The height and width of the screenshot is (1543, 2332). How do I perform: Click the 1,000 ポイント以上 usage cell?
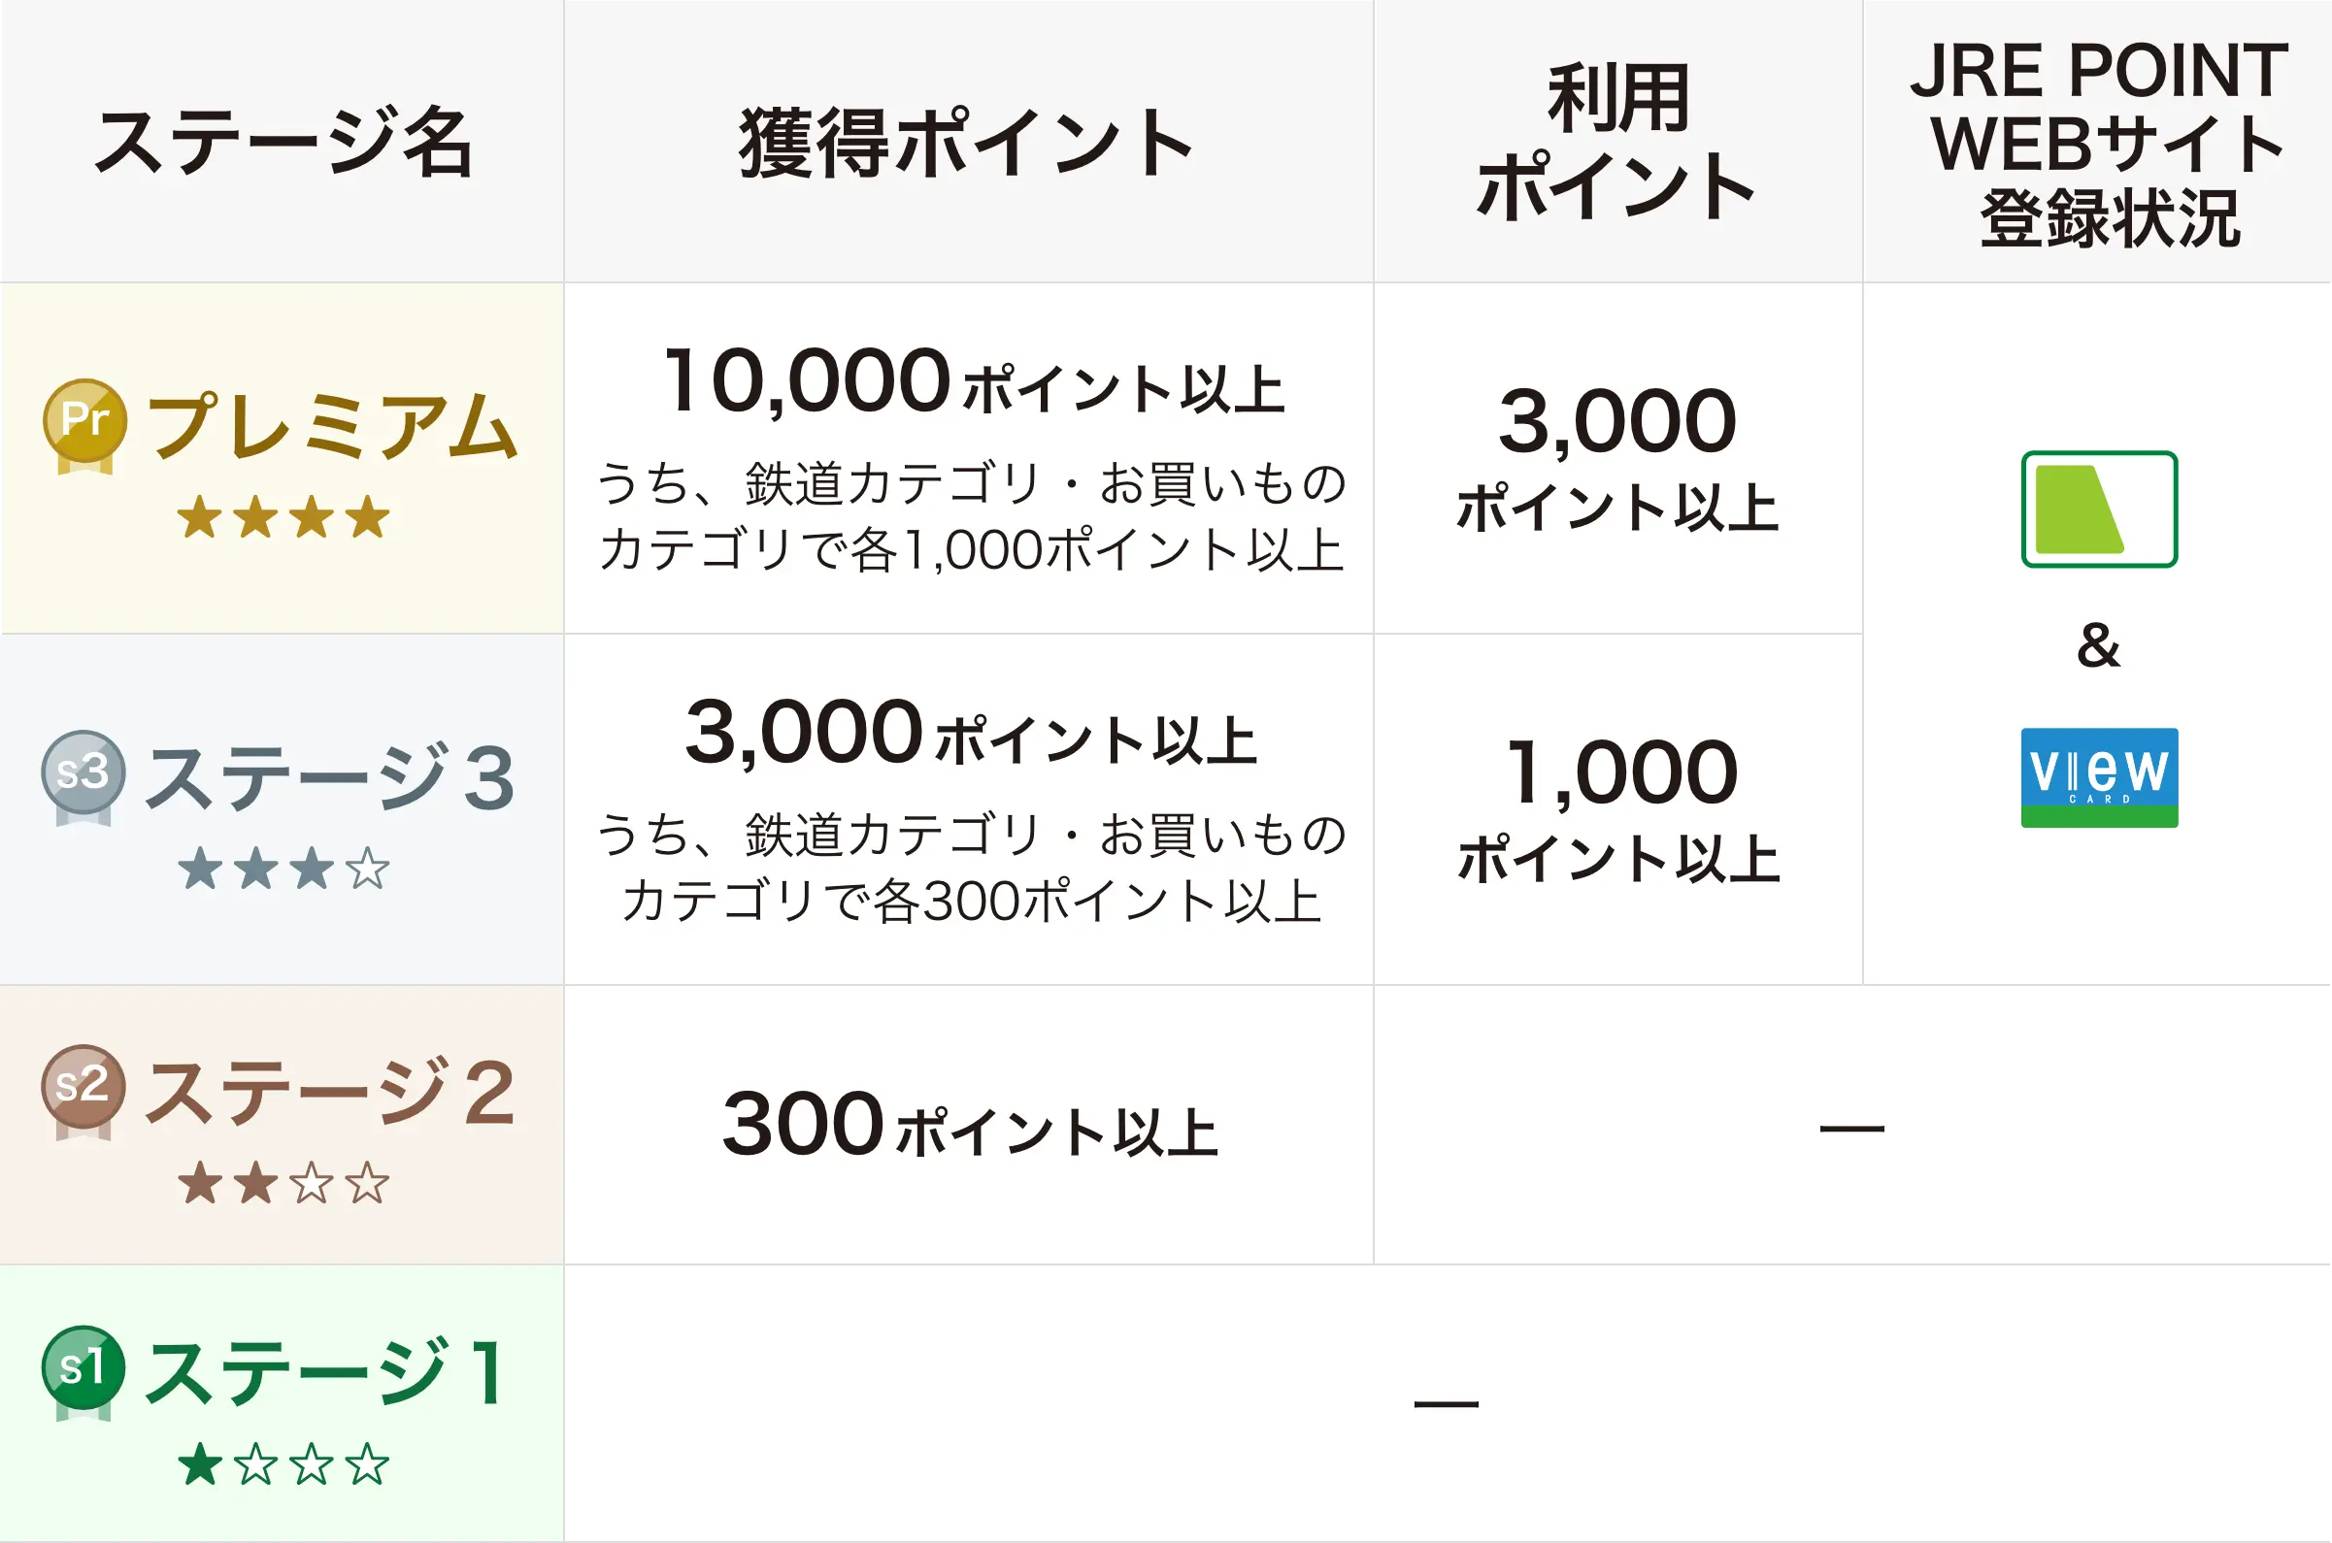[x=1619, y=809]
